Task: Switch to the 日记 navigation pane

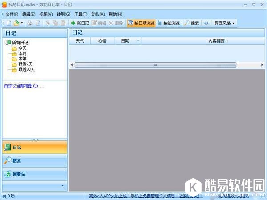Action: [x=35, y=147]
